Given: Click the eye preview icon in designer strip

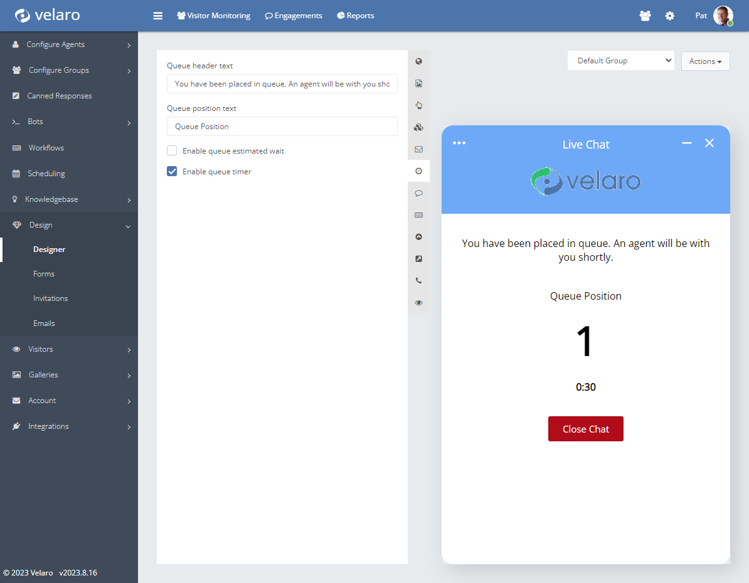Looking at the screenshot, I should tap(418, 303).
